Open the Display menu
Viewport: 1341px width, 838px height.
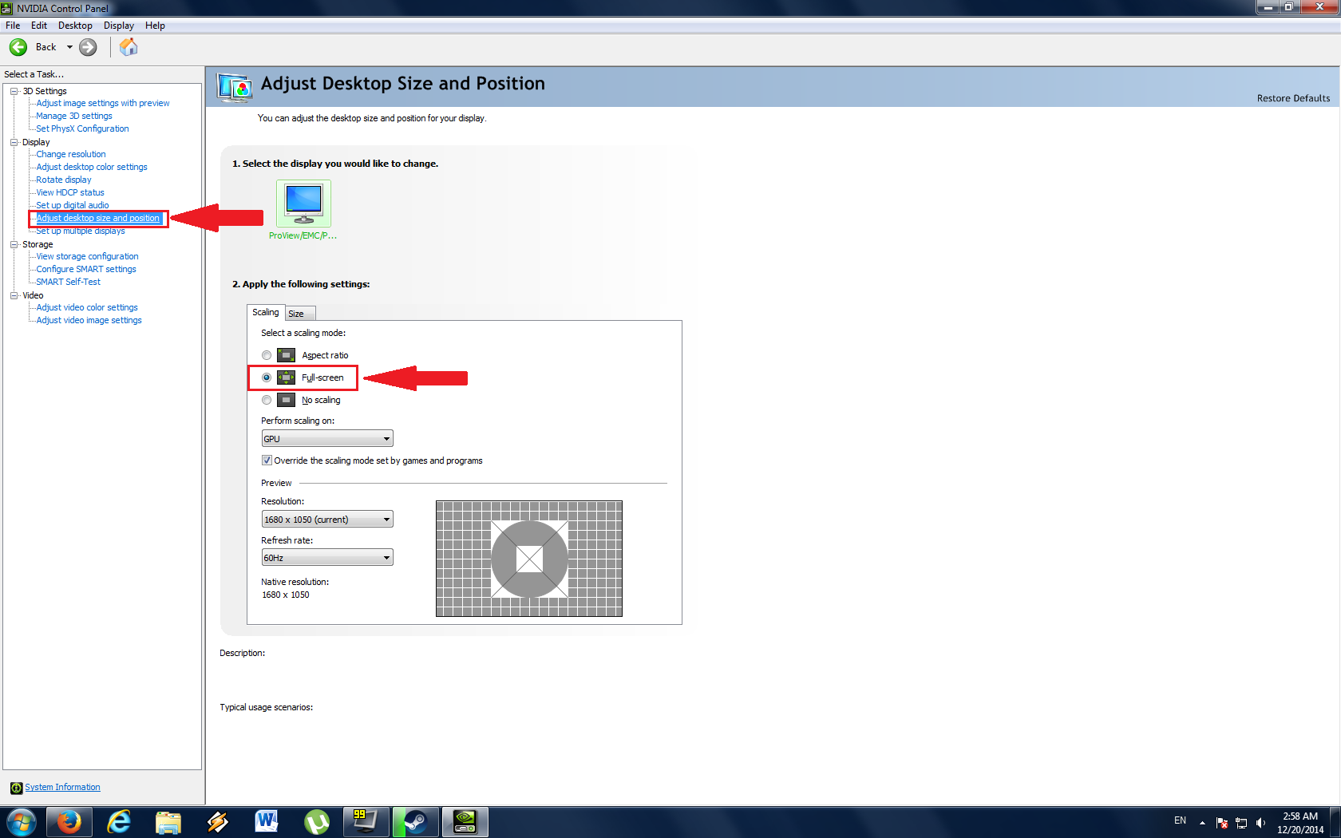(119, 26)
